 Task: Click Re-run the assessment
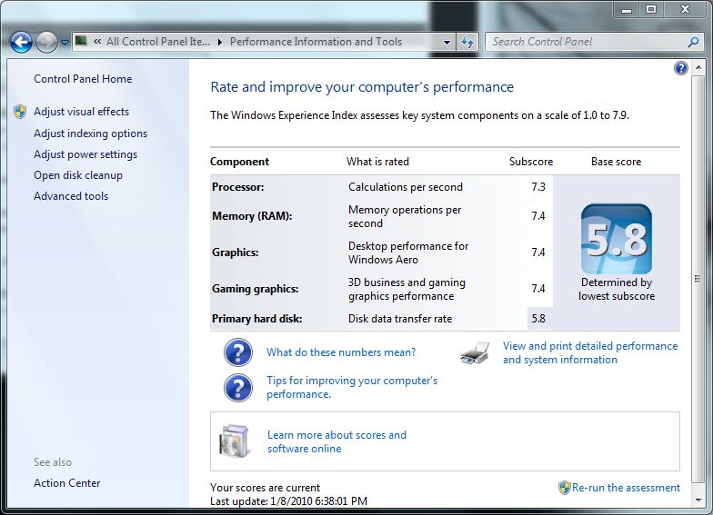coord(626,488)
